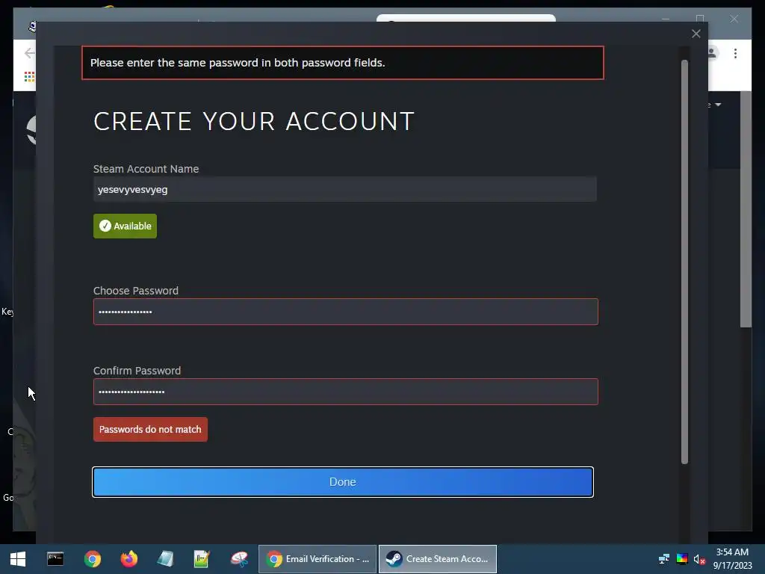Click the 'Choose Password' label
This screenshot has height=574, width=765.
coord(136,291)
